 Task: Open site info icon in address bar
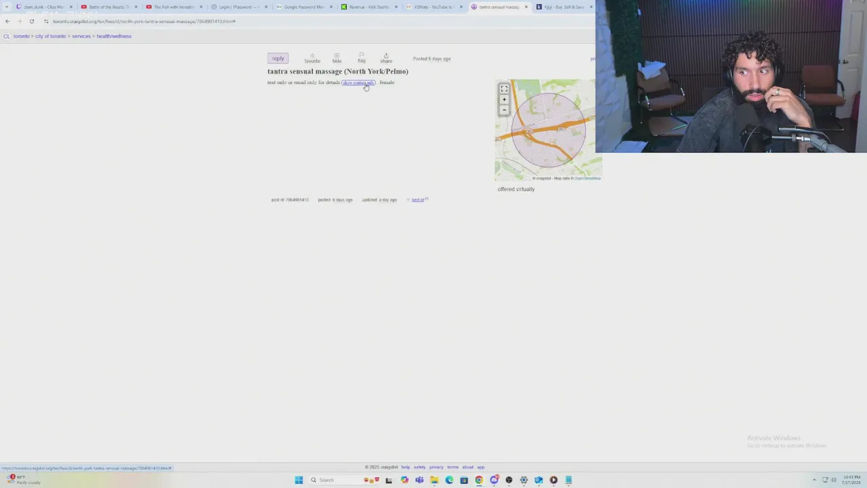(x=46, y=21)
